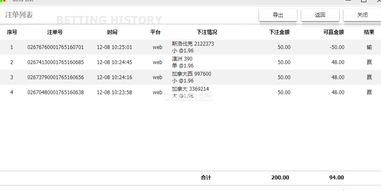Click the 斯洛伐克 2122373 bet details
This screenshot has width=381, height=191.
pos(193,44)
